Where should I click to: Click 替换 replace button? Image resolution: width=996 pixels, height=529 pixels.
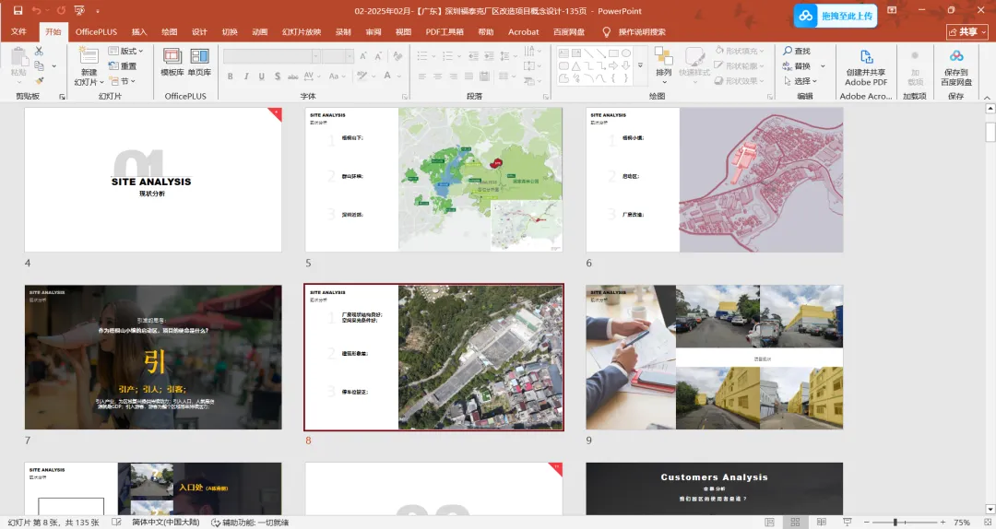[797, 66]
